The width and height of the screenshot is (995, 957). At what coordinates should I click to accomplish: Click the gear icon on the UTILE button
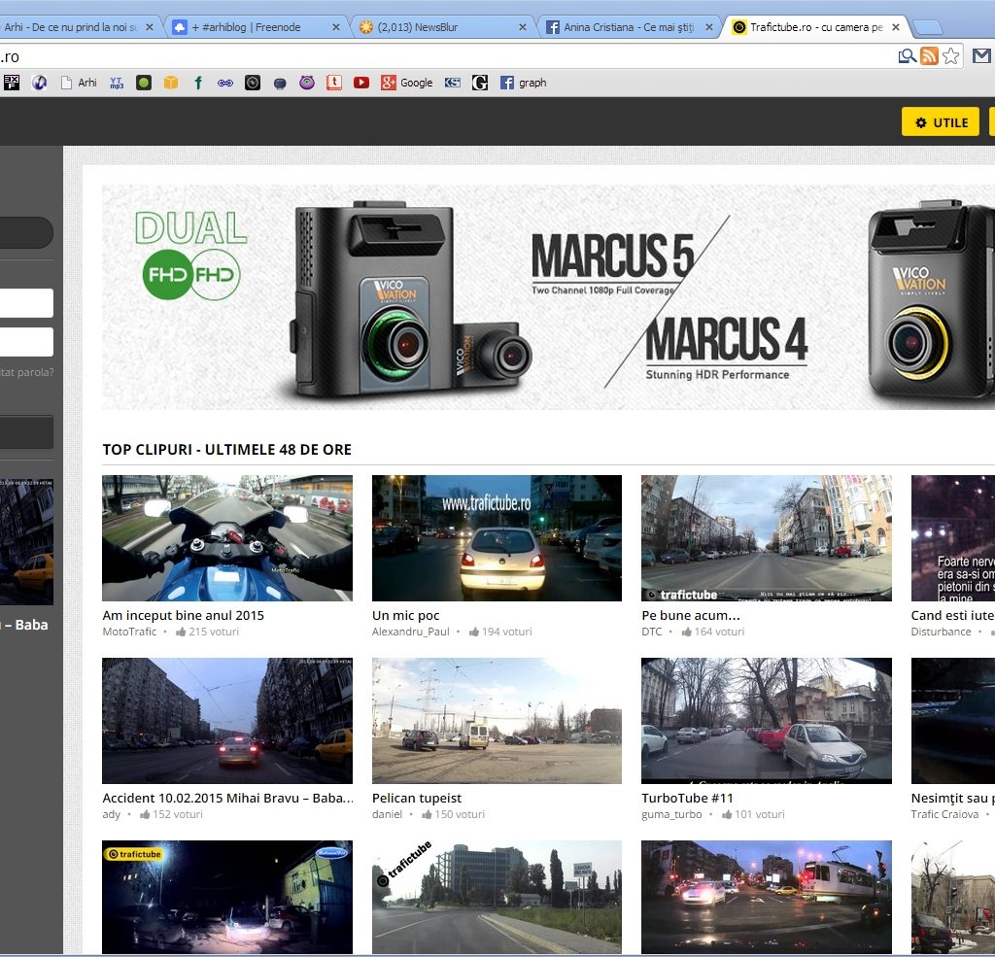(x=922, y=122)
